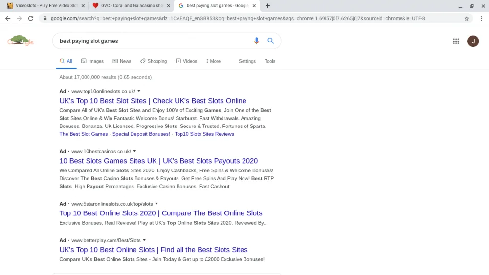Viewport: 489px width, 275px height.
Task: Reload the current page
Action: pyautogui.click(x=30, y=19)
